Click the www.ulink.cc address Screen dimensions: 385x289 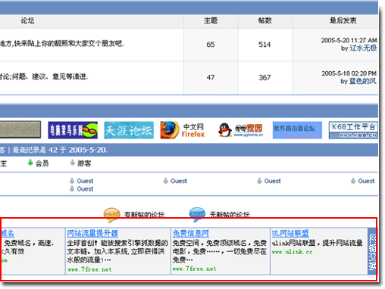[x=293, y=252]
